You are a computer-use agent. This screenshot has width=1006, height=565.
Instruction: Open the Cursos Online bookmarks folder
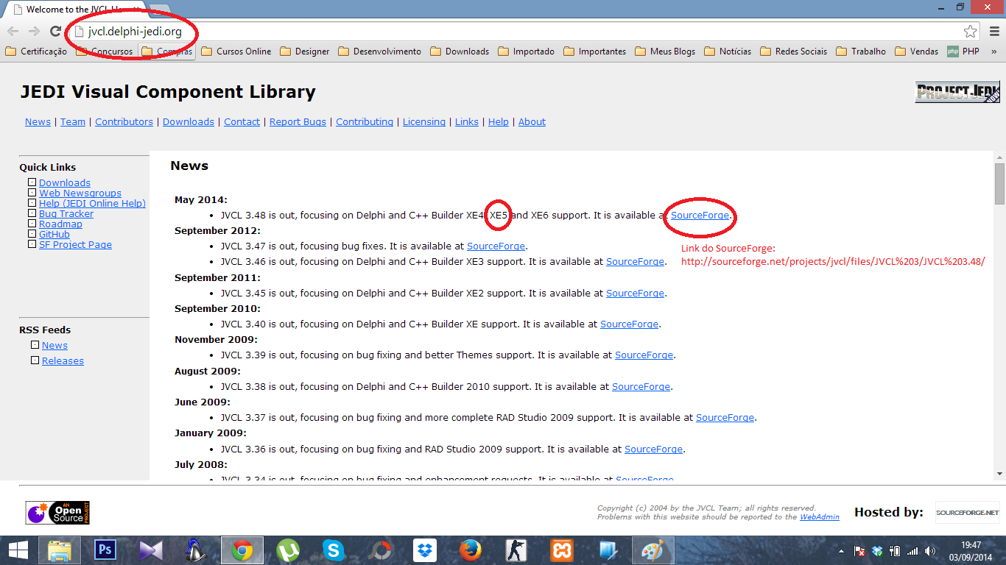tap(236, 51)
